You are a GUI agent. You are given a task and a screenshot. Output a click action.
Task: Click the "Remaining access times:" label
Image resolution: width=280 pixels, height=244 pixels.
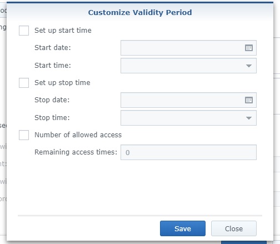tap(76, 152)
